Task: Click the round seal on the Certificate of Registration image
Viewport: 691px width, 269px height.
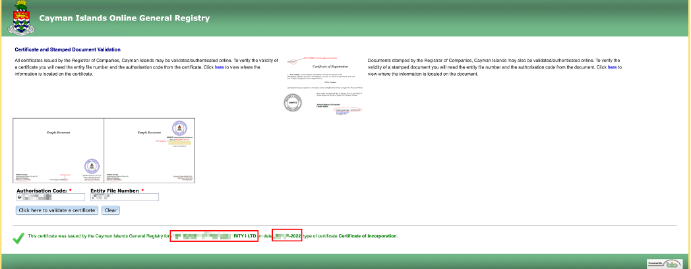Action: pyautogui.click(x=291, y=102)
